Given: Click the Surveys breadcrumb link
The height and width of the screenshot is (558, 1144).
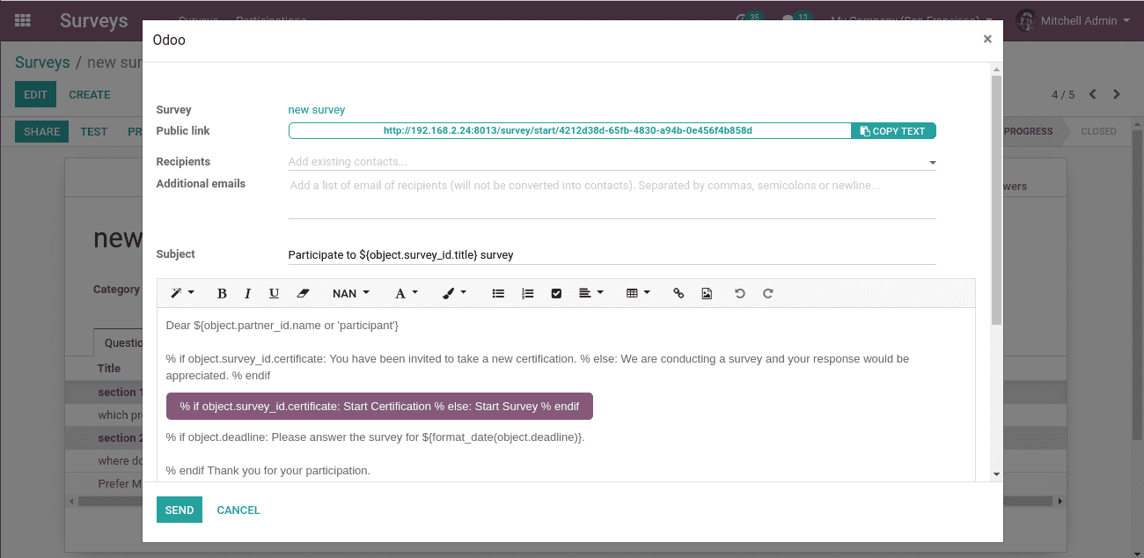Looking at the screenshot, I should click(x=42, y=62).
